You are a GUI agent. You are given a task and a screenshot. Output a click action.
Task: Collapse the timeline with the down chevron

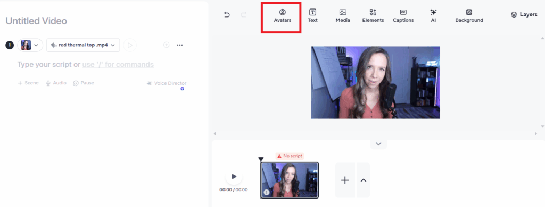[378, 144]
